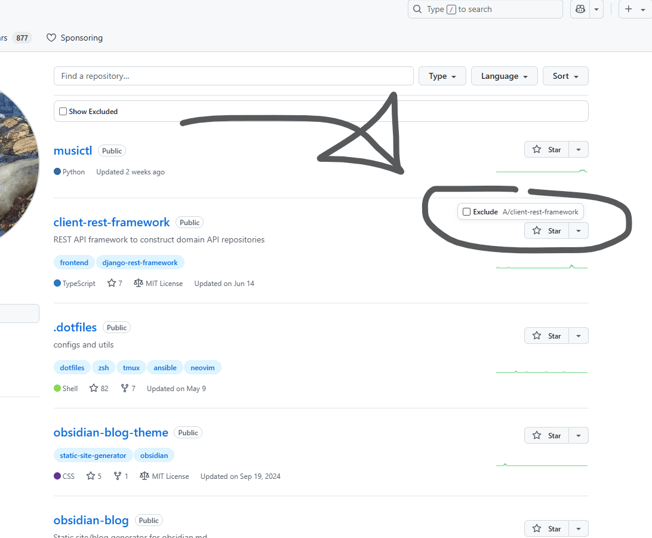Star the .dotfiles repository
The width and height of the screenshot is (652, 538).
[546, 336]
